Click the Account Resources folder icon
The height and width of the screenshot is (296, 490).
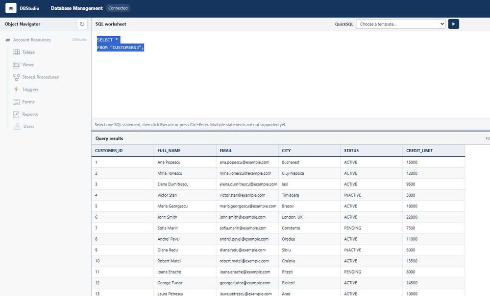pyautogui.click(x=8, y=40)
